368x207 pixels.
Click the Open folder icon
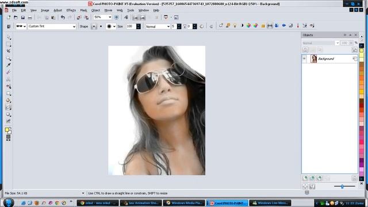coord(16,17)
